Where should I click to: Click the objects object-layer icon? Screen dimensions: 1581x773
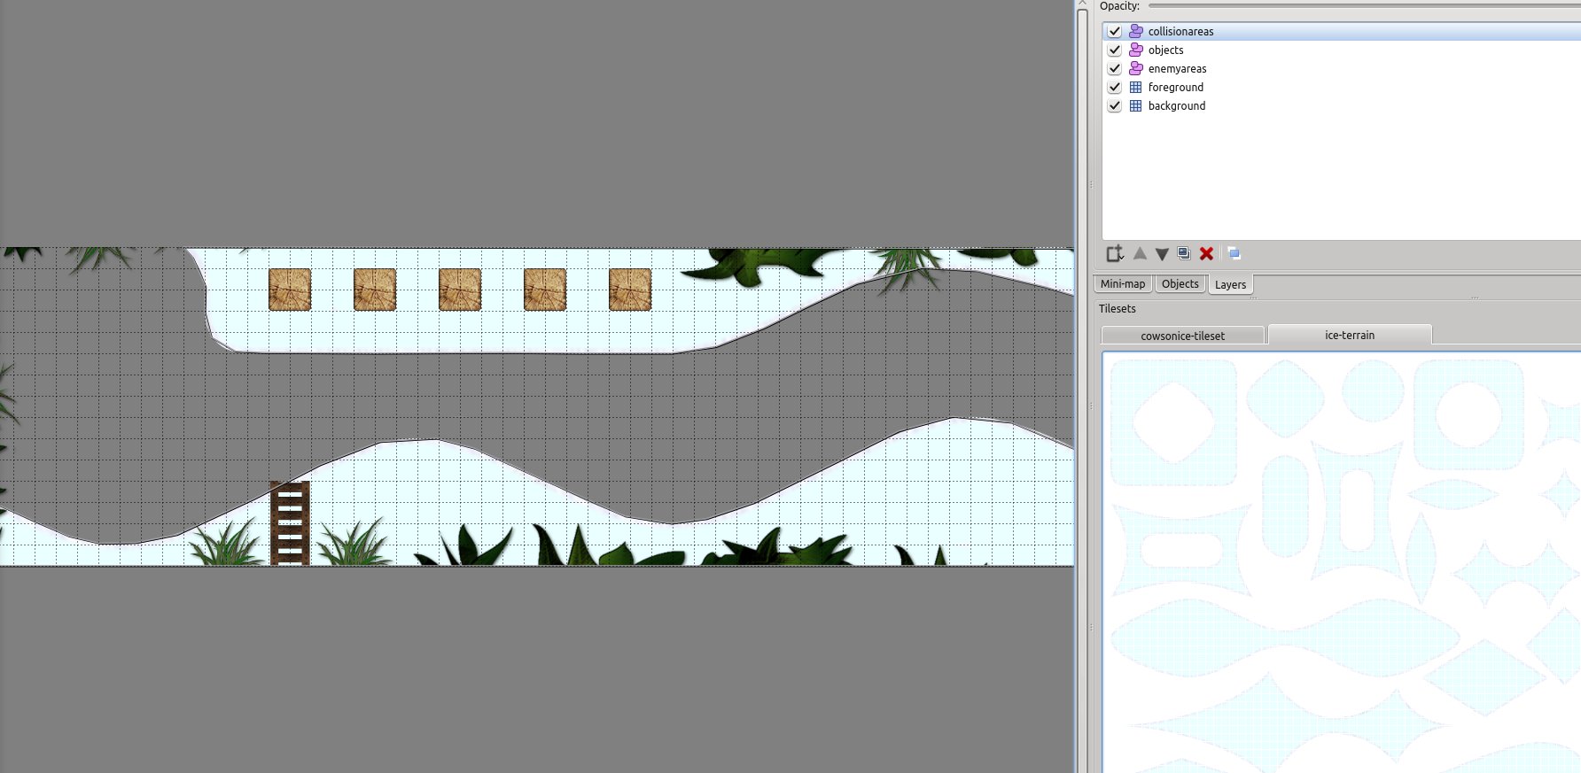coord(1136,50)
